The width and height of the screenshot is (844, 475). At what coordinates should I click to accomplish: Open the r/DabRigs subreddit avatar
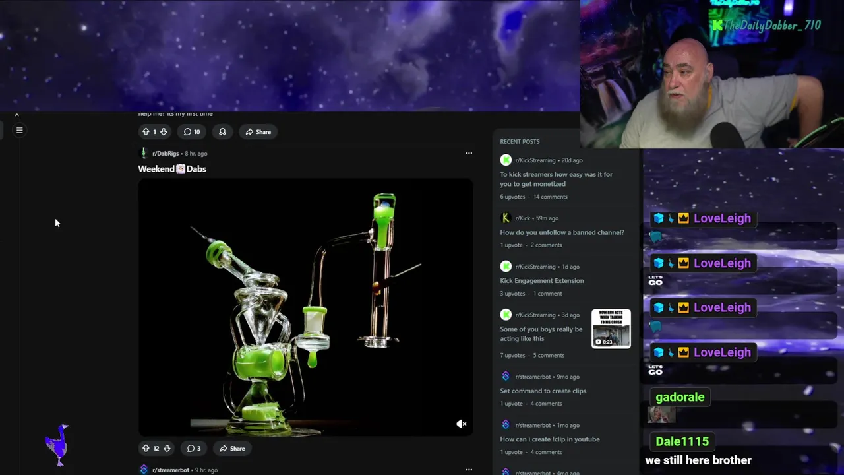point(144,153)
